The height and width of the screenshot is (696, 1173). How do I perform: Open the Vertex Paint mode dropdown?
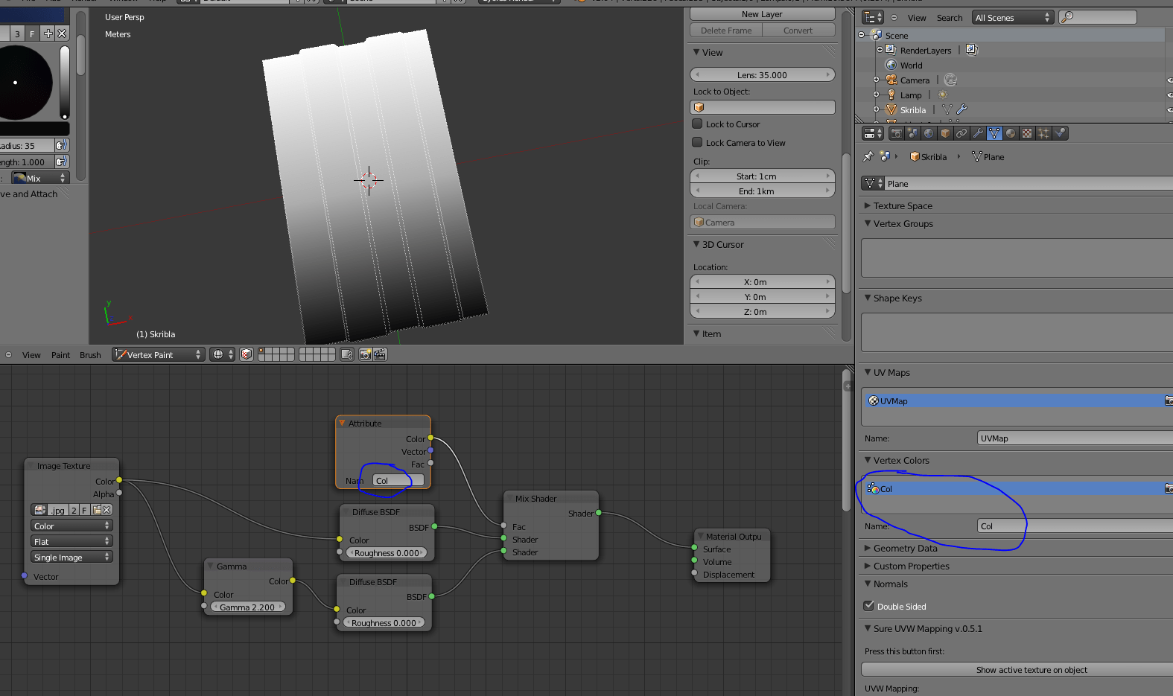click(157, 354)
